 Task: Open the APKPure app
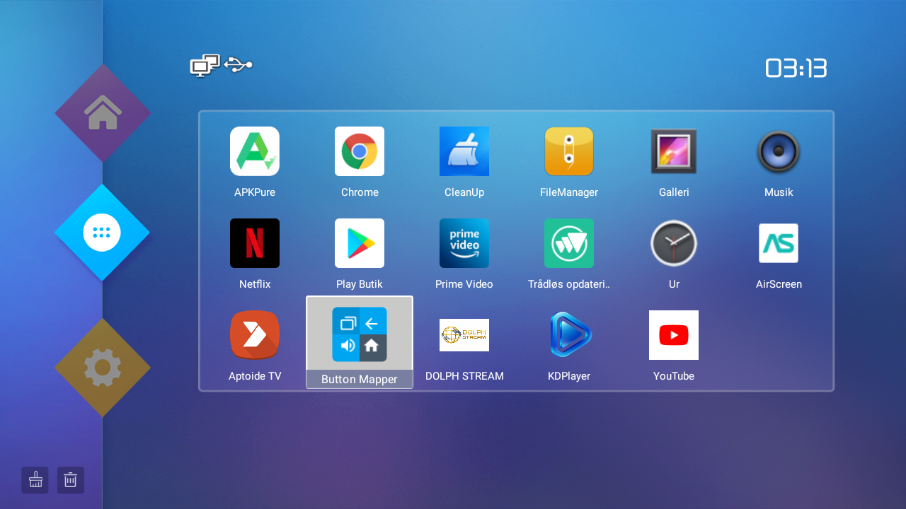click(255, 151)
